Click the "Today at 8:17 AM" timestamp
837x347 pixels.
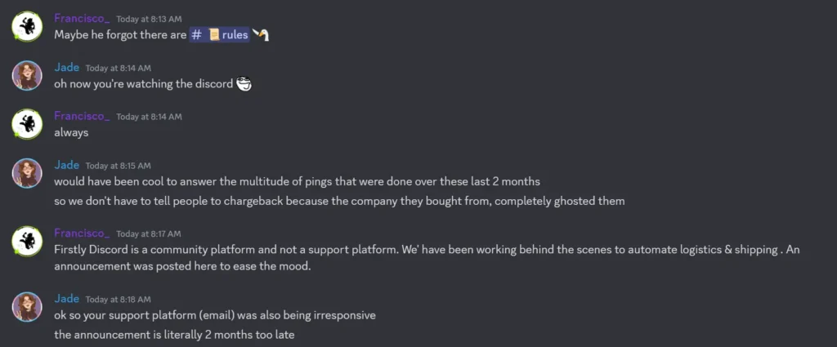149,234
